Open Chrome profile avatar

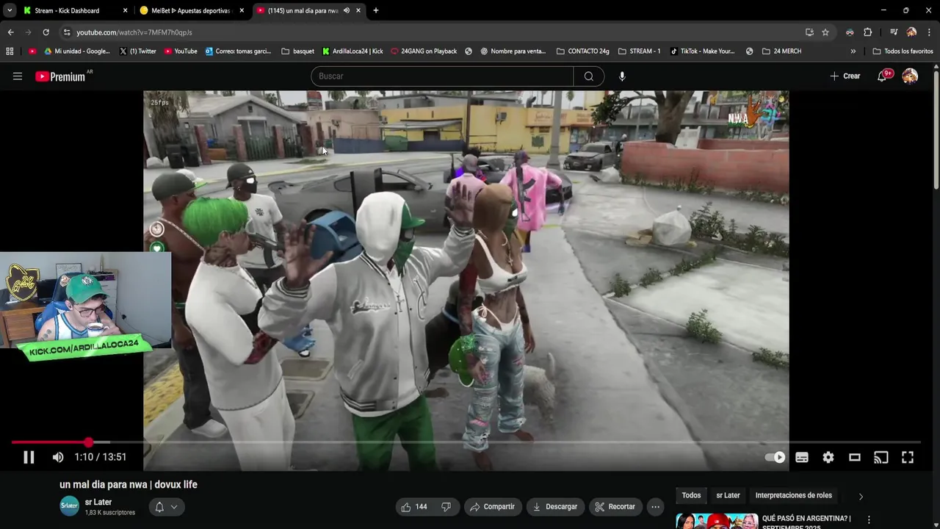(911, 32)
